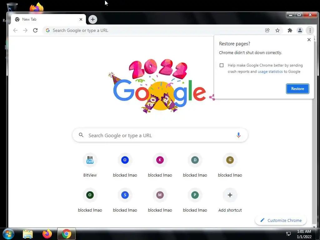Screen dimensions: 320x240
Task: Maximize the Chrome window
Action: [x=299, y=15]
